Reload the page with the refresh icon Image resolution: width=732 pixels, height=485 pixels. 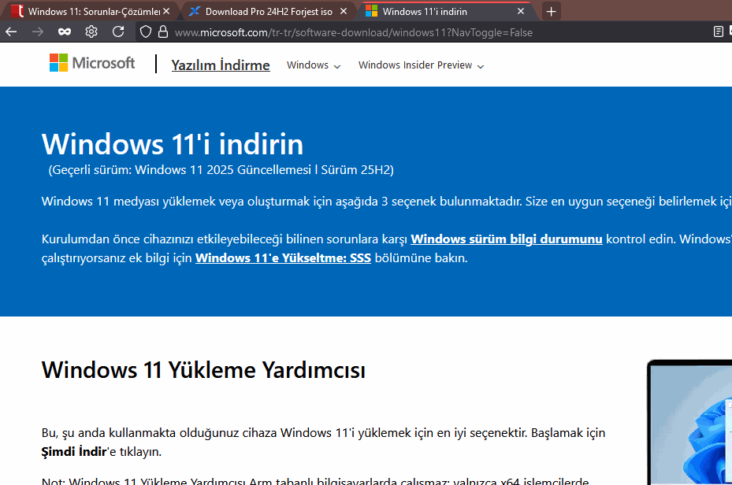click(x=118, y=31)
